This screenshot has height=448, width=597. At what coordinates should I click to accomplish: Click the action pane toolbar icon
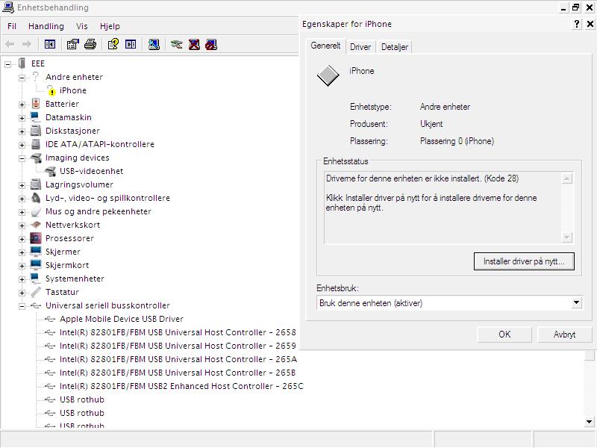[131, 45]
